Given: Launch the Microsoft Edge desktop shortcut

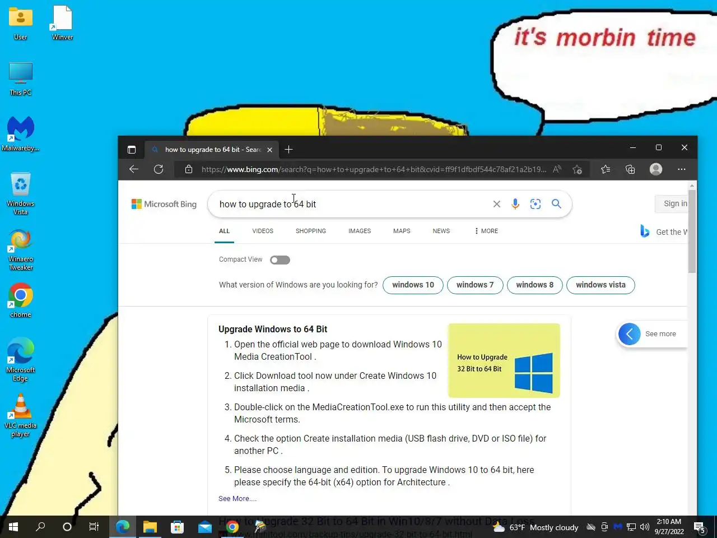Looking at the screenshot, I should click(21, 359).
